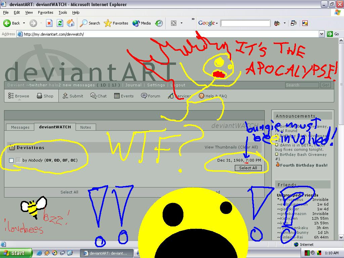This screenshot has height=258, width=344.
Task: Click the Google toolbar picture icon
Action: tap(305, 23)
